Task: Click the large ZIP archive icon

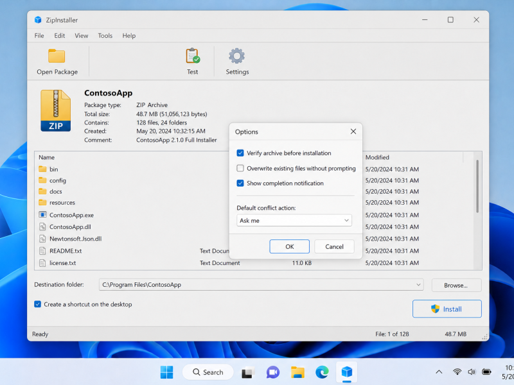Action: pyautogui.click(x=56, y=110)
